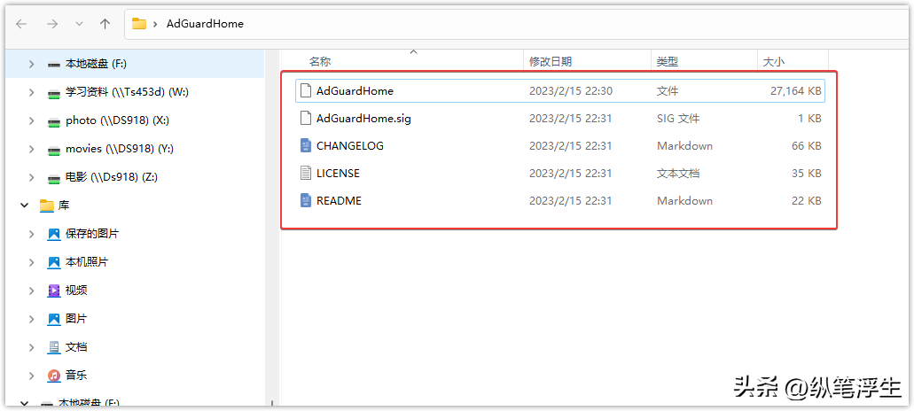
Task: Expand the photo (\\DS918) (X:) drive
Action: click(32, 120)
